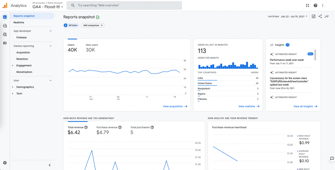335x170 pixels.
Task: Open the Admin settings gear
Action: click(5, 163)
